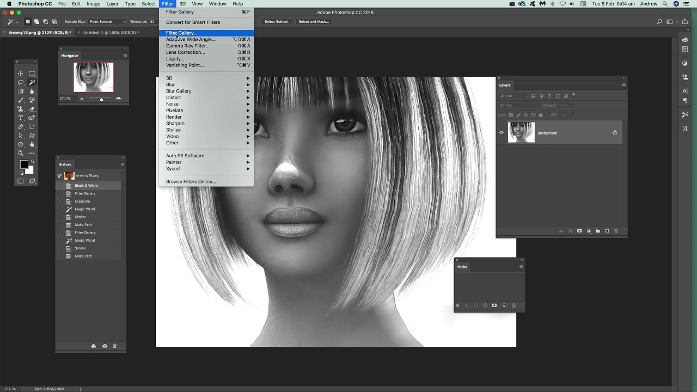Hide the Background layer with eye icon
This screenshot has height=392, width=697.
click(502, 133)
